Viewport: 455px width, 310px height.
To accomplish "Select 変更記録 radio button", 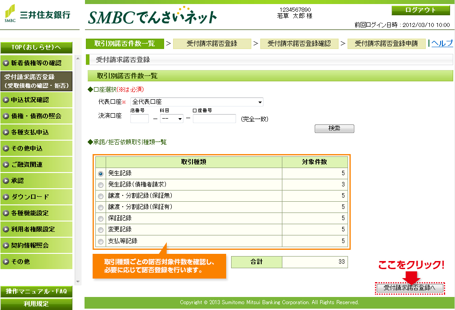I will (101, 230).
